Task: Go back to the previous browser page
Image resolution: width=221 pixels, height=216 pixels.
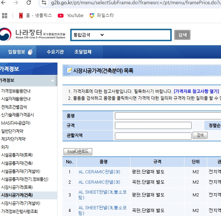Action: point(4,3)
